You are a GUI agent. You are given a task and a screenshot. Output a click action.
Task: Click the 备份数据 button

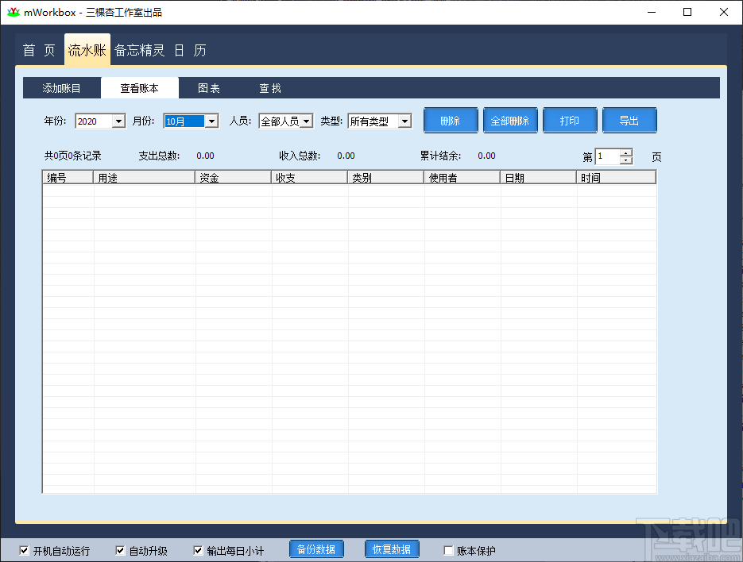tap(316, 549)
